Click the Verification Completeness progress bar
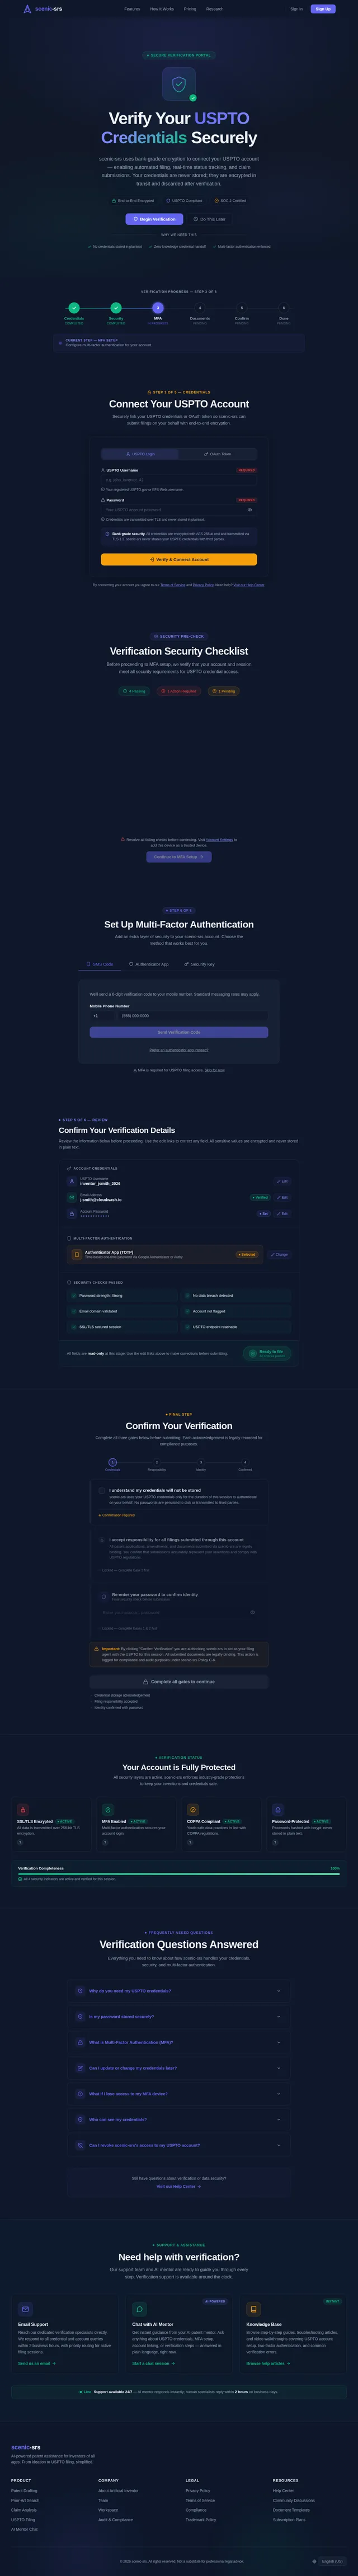 (x=179, y=1873)
